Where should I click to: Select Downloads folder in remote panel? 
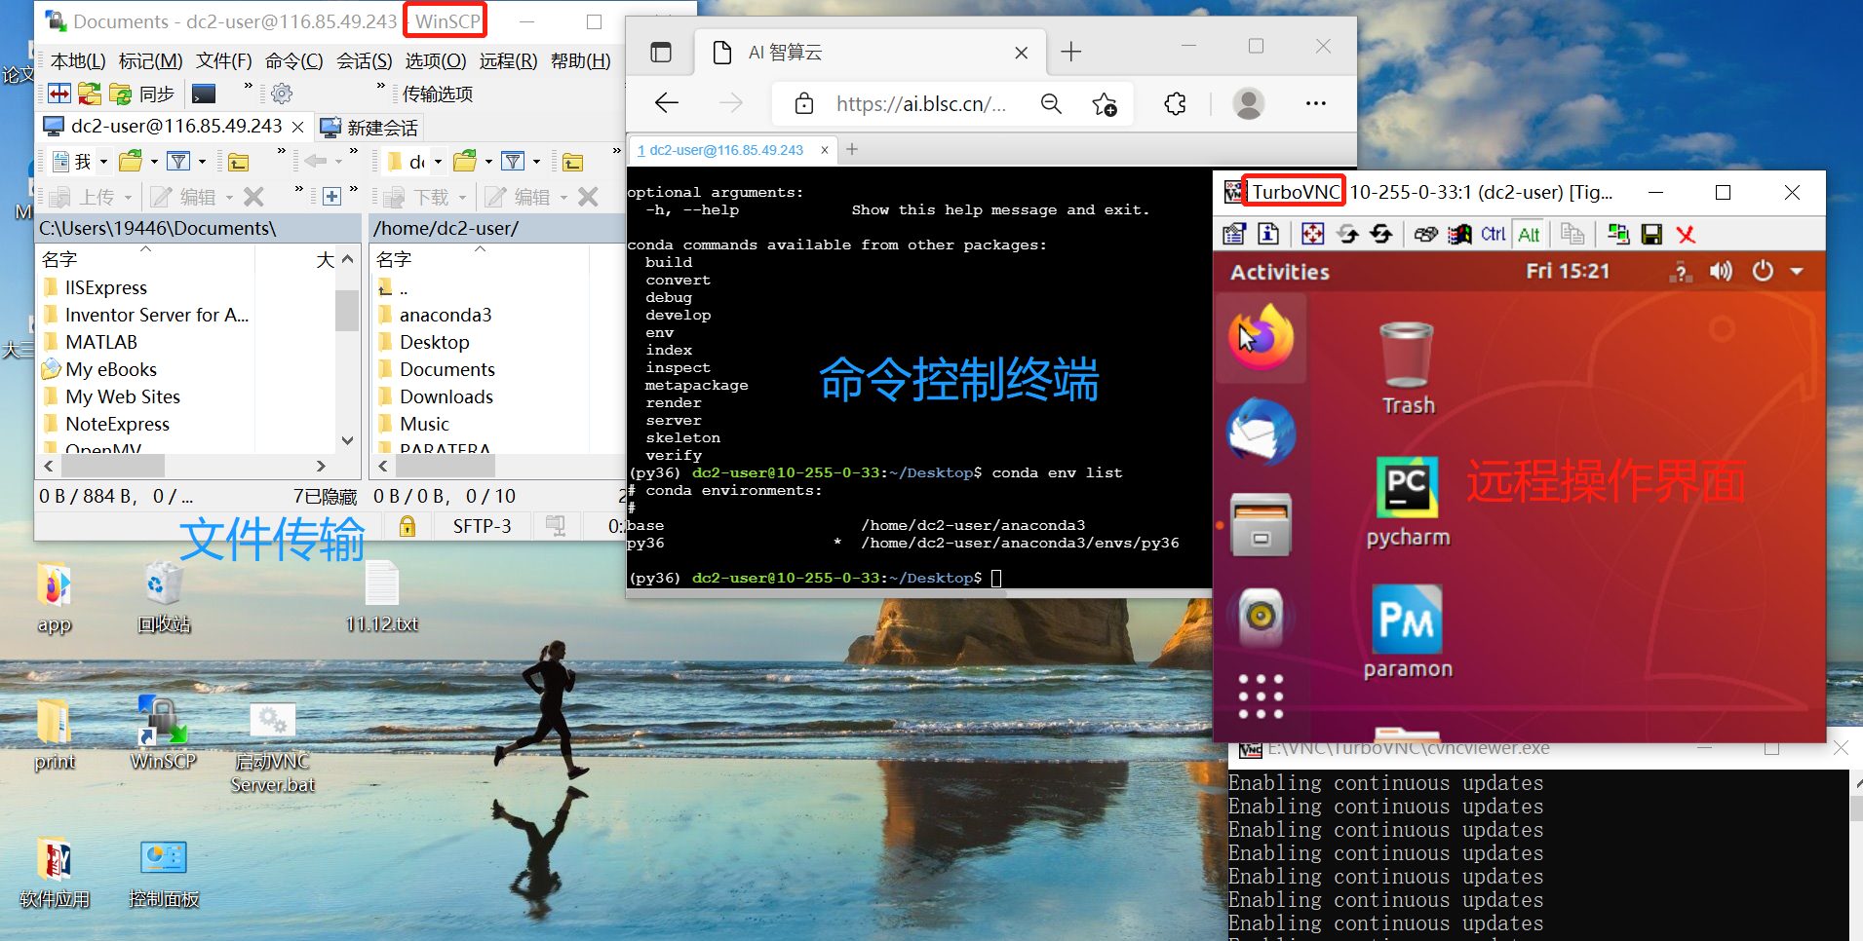(446, 396)
